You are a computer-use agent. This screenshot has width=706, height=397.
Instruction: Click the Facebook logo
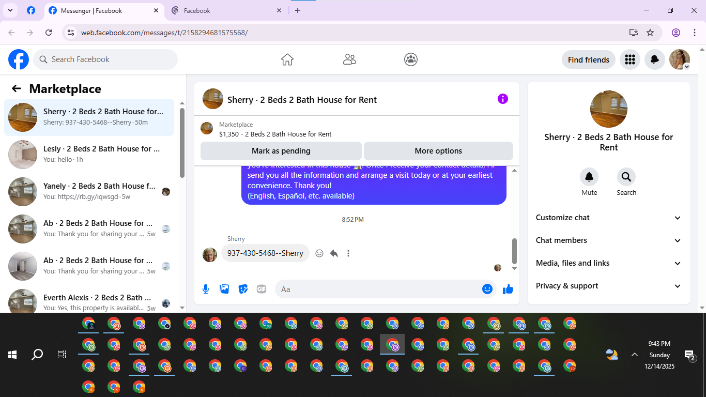(19, 59)
